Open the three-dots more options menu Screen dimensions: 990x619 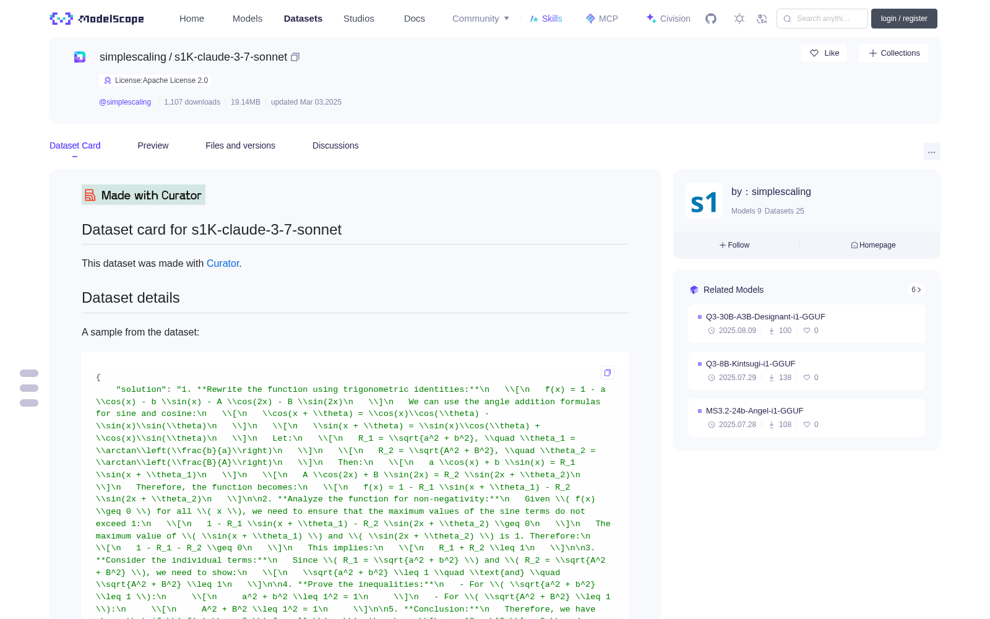(932, 152)
